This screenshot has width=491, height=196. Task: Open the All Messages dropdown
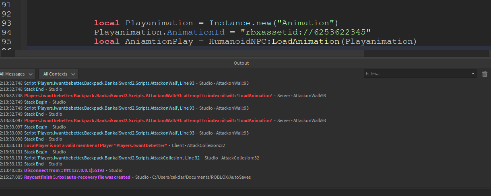[17, 74]
